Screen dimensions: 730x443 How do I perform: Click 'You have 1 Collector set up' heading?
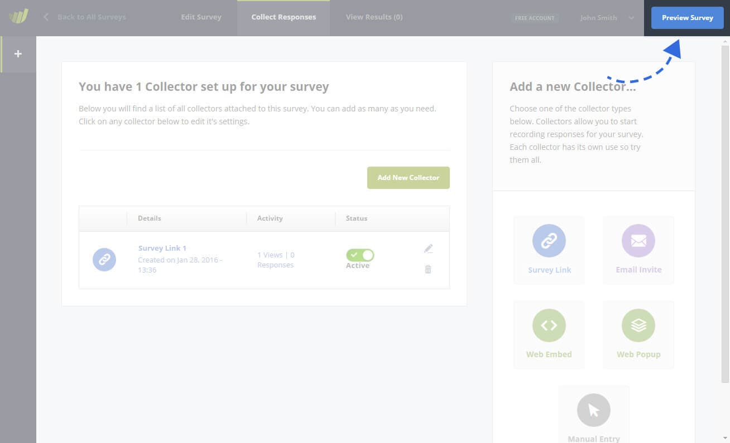pyautogui.click(x=204, y=87)
